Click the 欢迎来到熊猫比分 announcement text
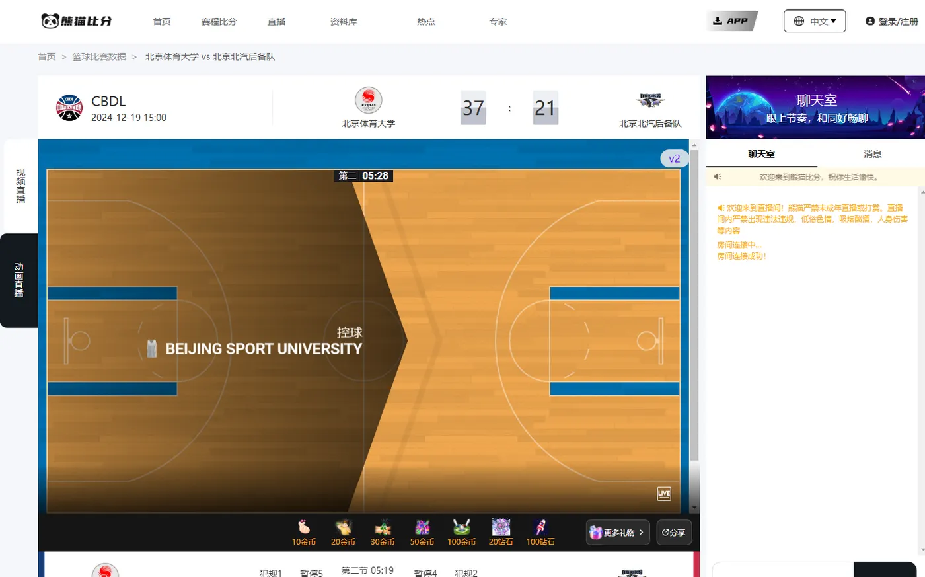Screen dimensions: 925x577 click(819, 177)
